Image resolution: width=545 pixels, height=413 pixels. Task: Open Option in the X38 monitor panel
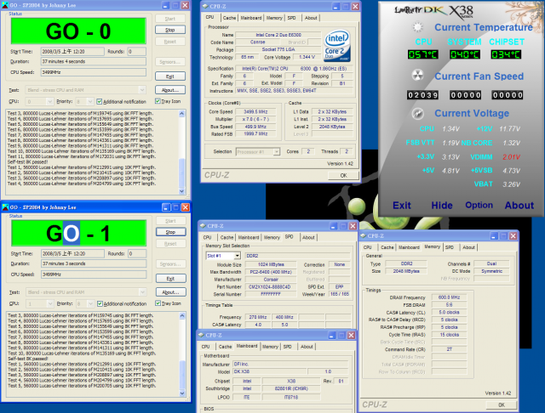(x=479, y=205)
